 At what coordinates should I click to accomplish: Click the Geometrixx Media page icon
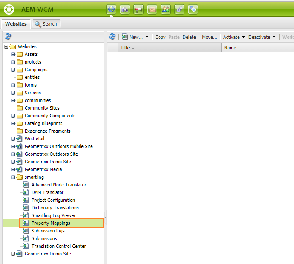point(19,169)
